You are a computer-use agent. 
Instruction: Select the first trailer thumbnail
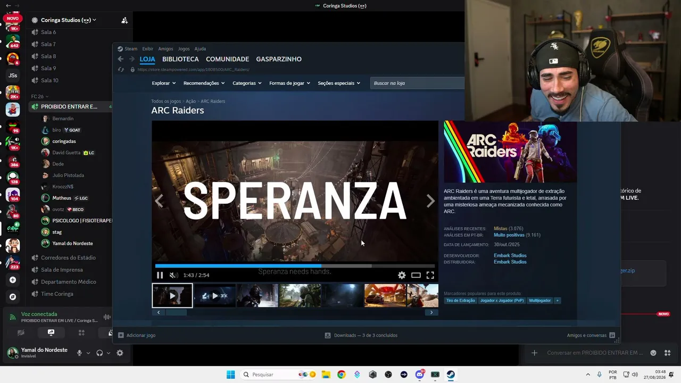click(x=172, y=296)
